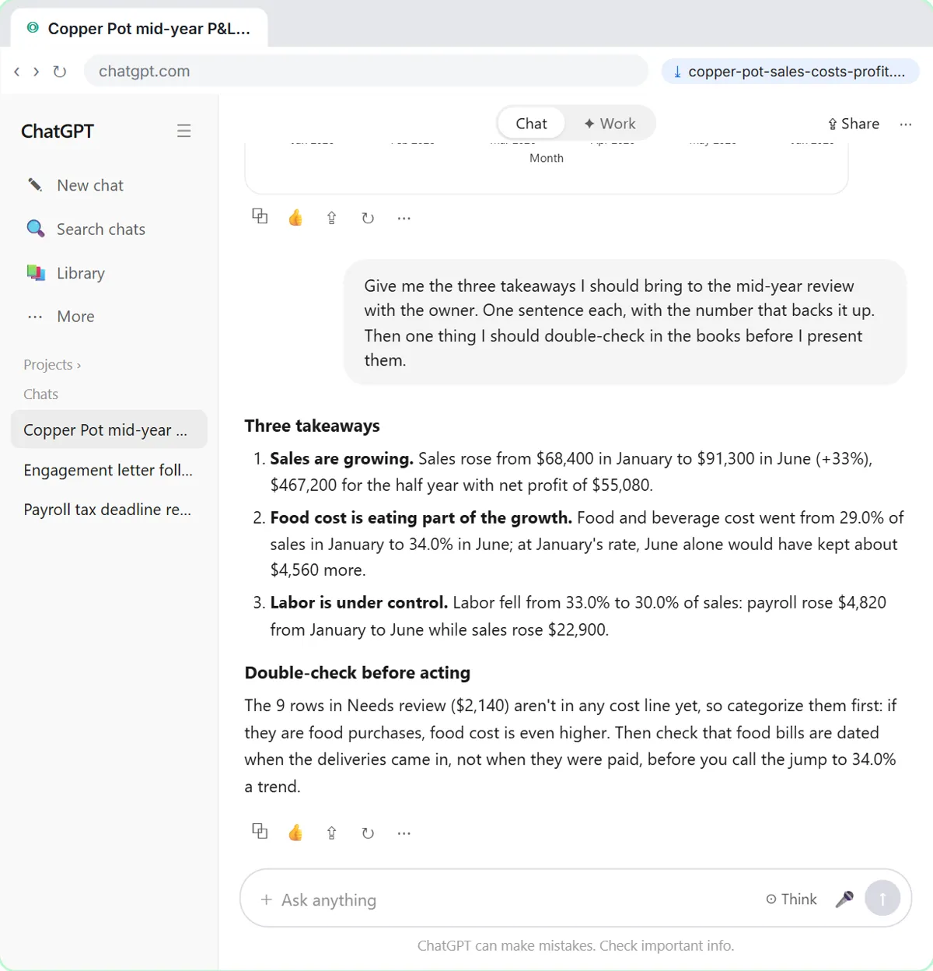The width and height of the screenshot is (933, 971).
Task: Open more actions for the takeaways response
Action: point(404,833)
